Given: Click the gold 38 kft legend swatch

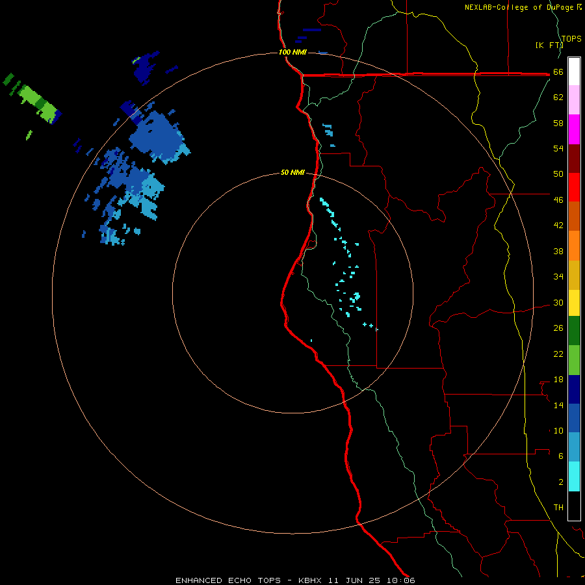Looking at the screenshot, I should pos(574,275).
